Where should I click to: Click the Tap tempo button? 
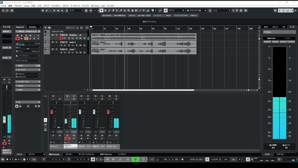click(234, 160)
